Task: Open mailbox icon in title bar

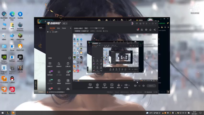Action: point(140,24)
